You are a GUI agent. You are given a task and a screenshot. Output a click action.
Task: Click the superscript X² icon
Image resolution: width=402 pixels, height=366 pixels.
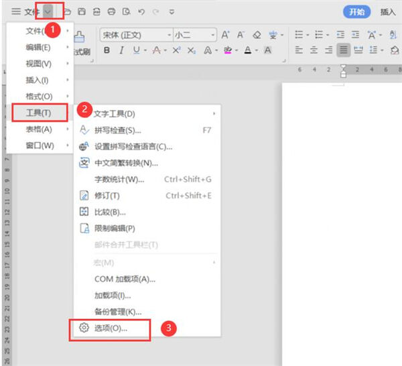click(176, 50)
